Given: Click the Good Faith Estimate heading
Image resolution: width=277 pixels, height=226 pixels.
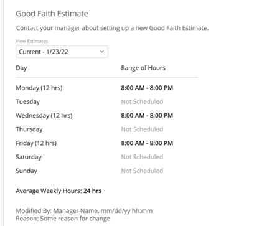Looking at the screenshot, I should pos(52,14).
